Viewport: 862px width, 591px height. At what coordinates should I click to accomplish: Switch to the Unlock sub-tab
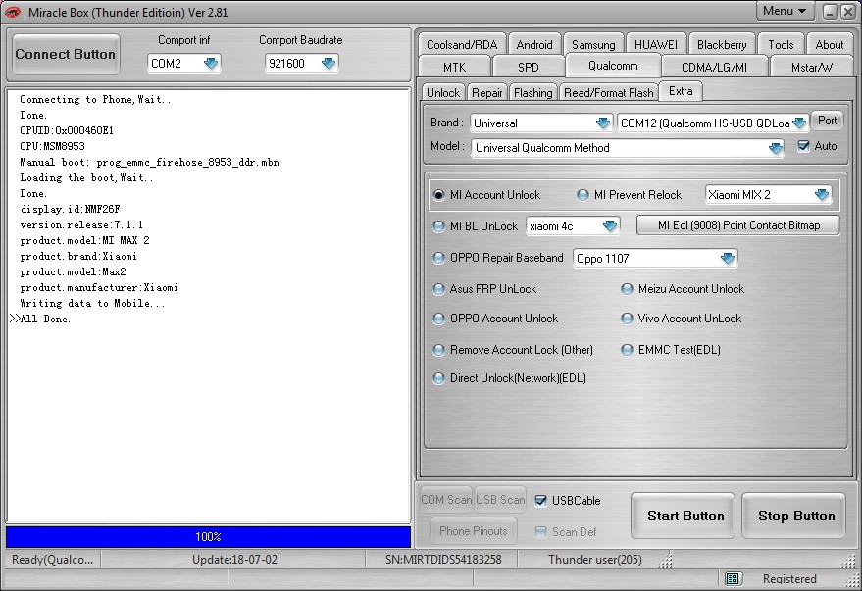[443, 92]
